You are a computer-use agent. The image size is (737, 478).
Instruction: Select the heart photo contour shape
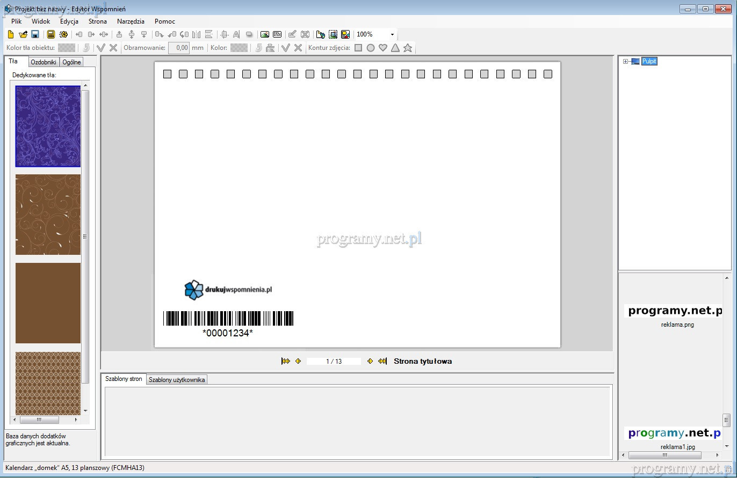383,48
